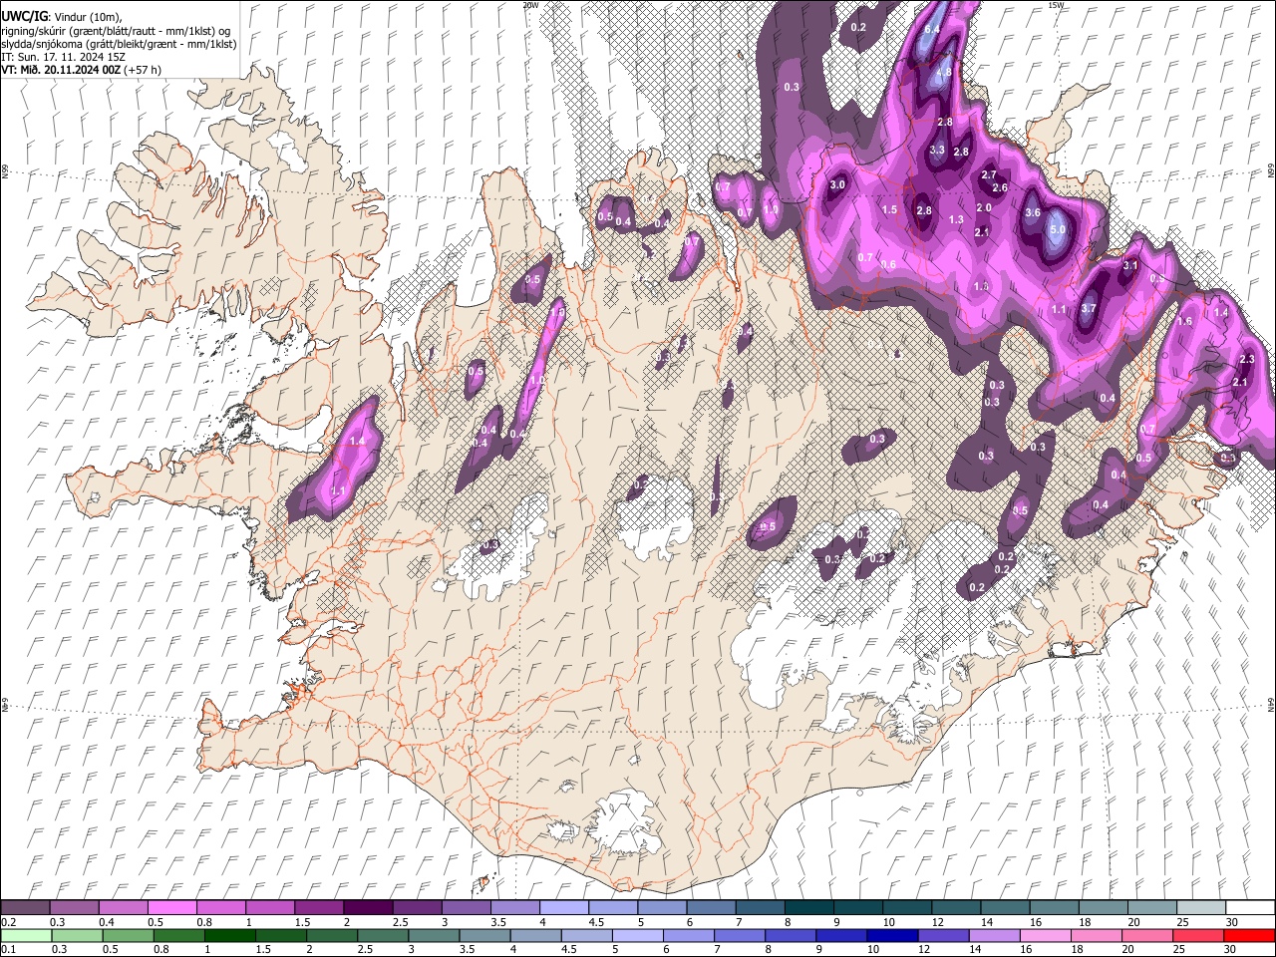Click the UWC/IG title label
The width and height of the screenshot is (1276, 957).
[x=24, y=17]
